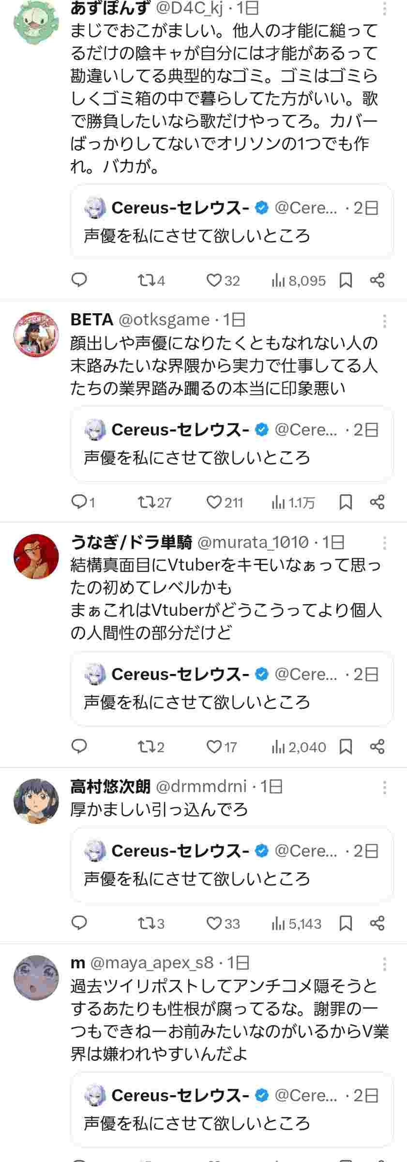This screenshot has height=1162, width=407.
Task: Open more options menu on BETA's post
Action: pos(384,321)
